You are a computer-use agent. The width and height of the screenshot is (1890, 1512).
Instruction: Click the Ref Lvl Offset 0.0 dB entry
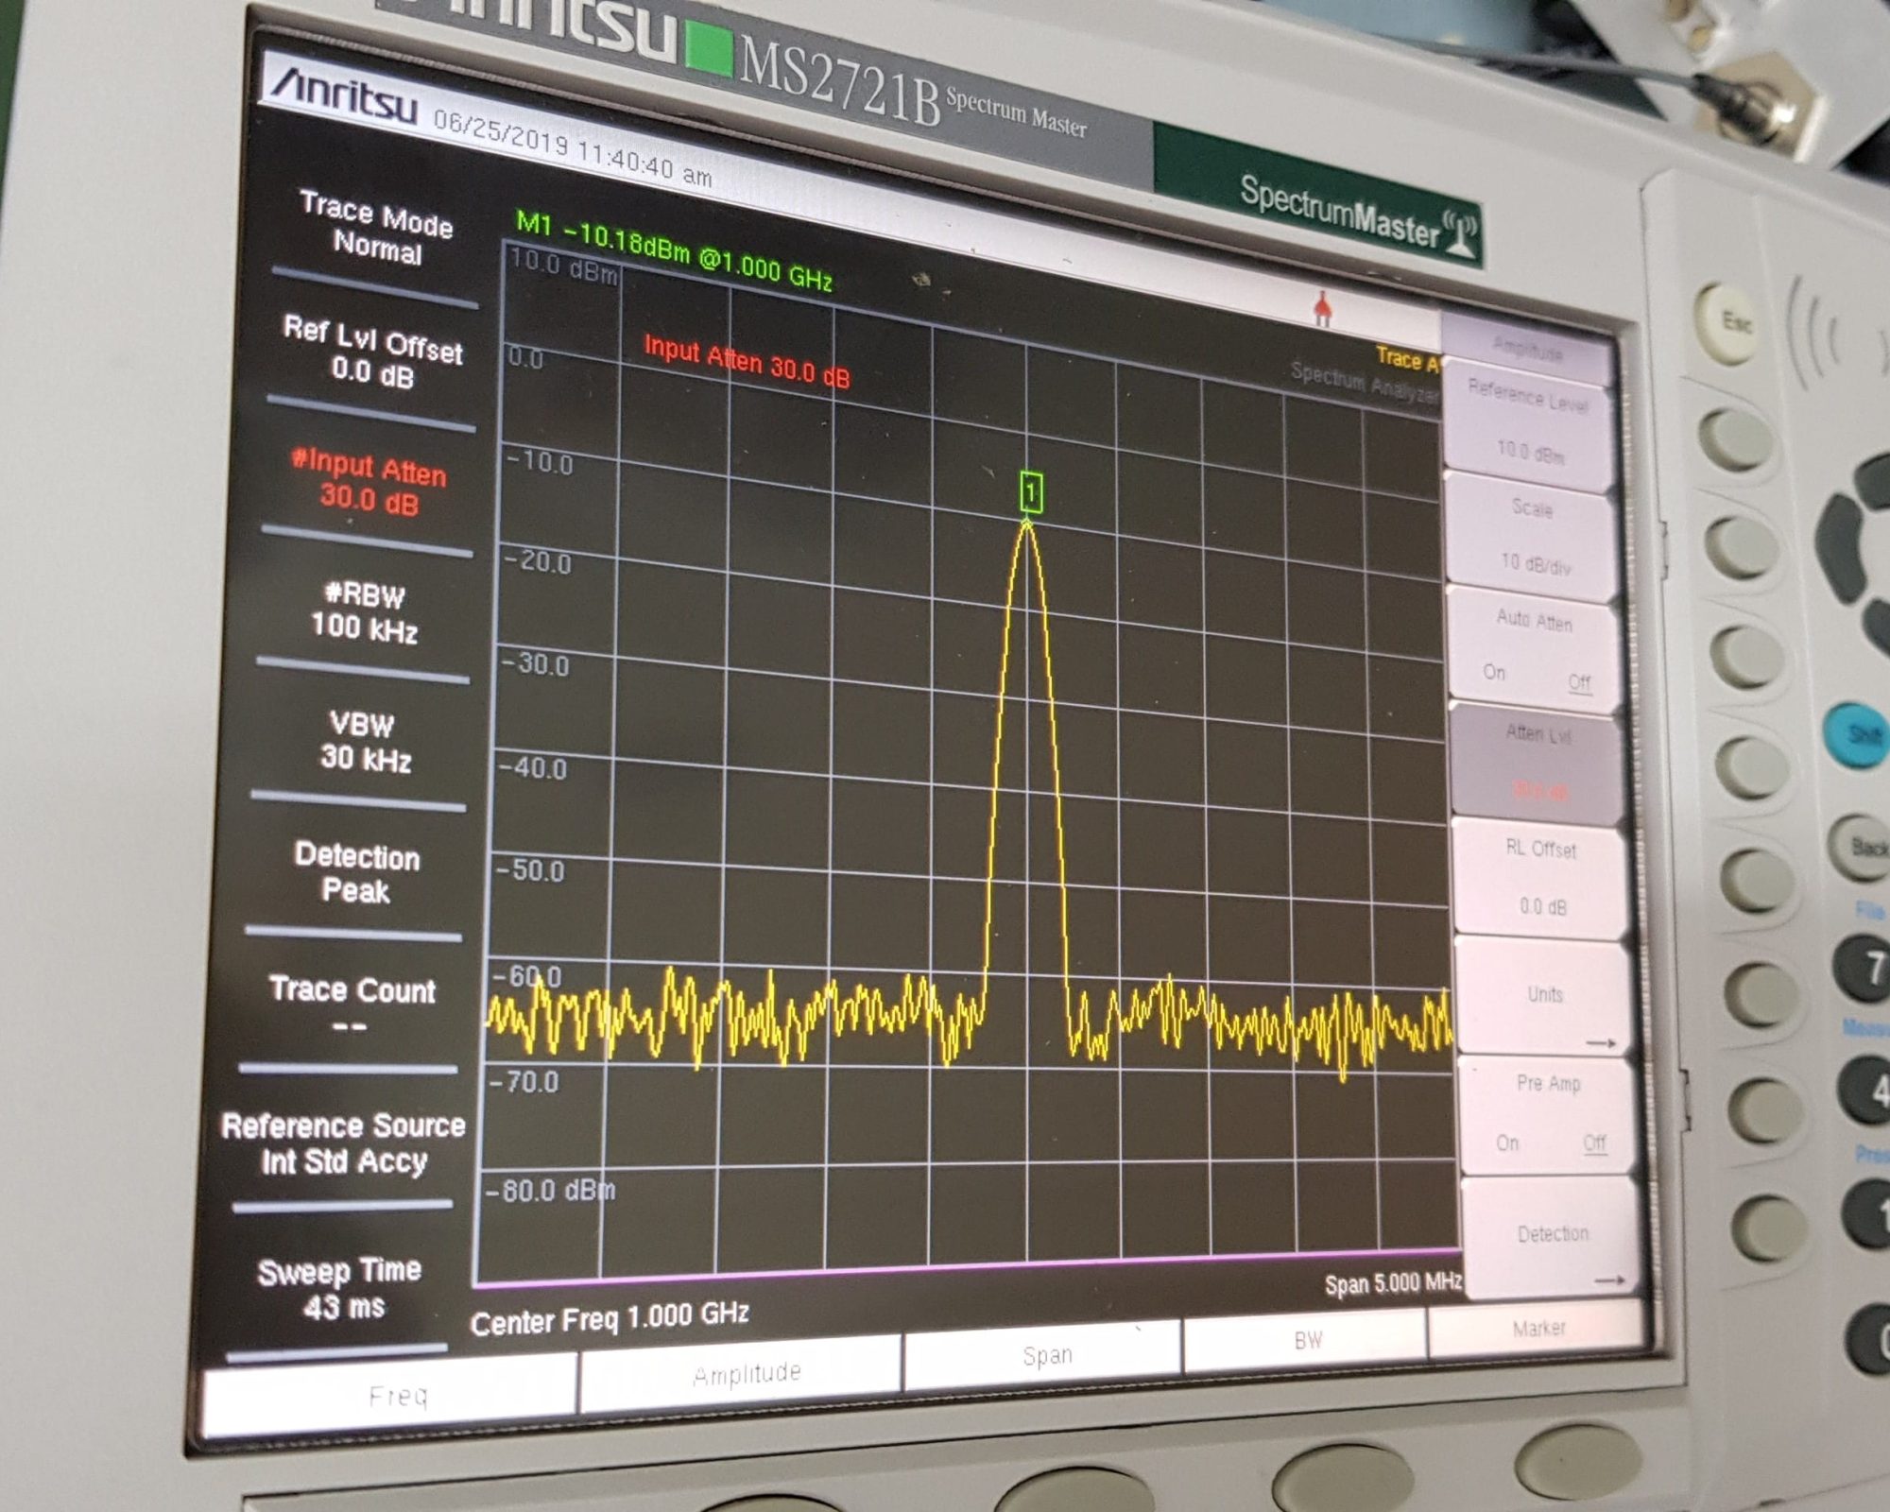click(x=372, y=352)
